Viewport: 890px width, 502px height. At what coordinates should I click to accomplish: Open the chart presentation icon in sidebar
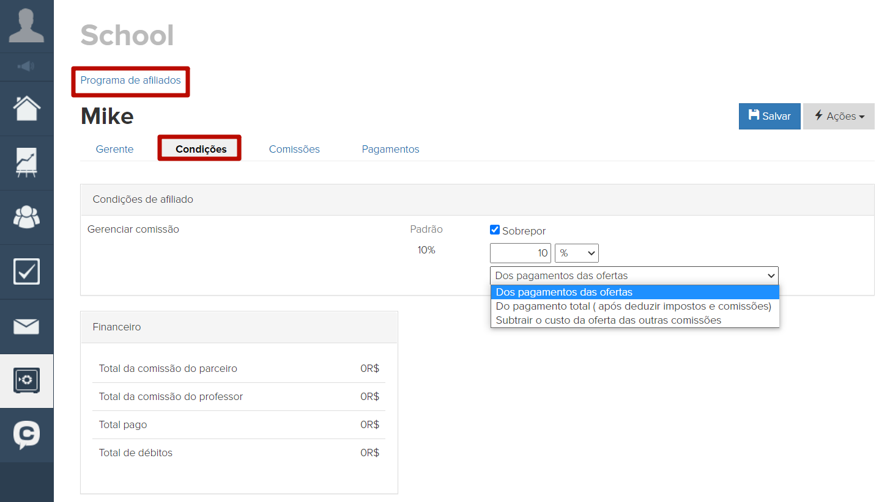(26, 163)
